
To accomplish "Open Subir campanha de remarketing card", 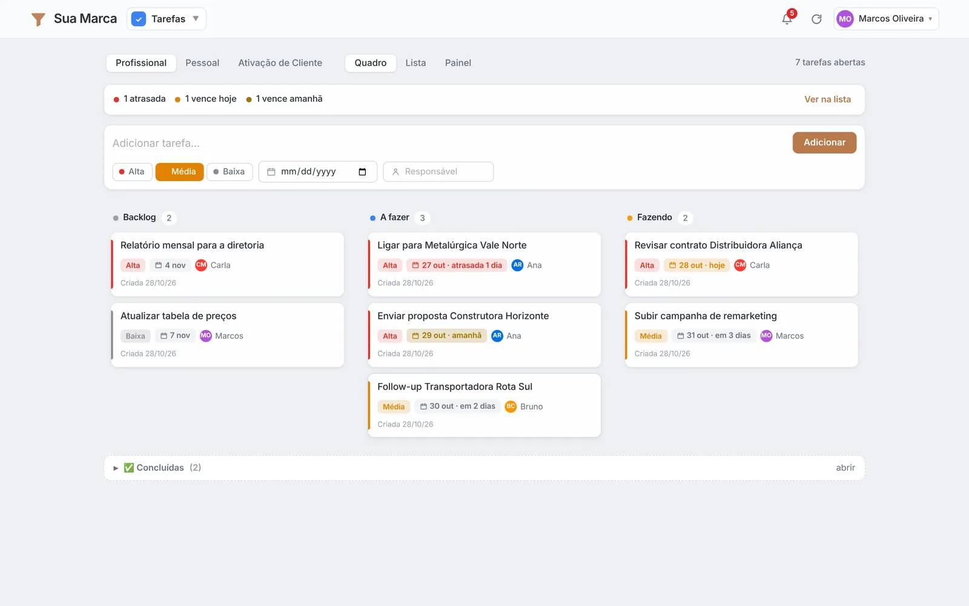I will [x=741, y=335].
